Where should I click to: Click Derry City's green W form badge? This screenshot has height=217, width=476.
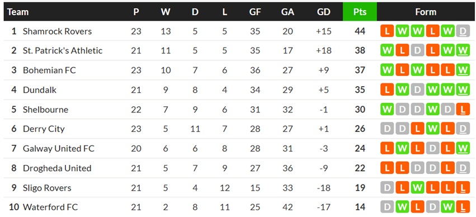tap(432, 129)
